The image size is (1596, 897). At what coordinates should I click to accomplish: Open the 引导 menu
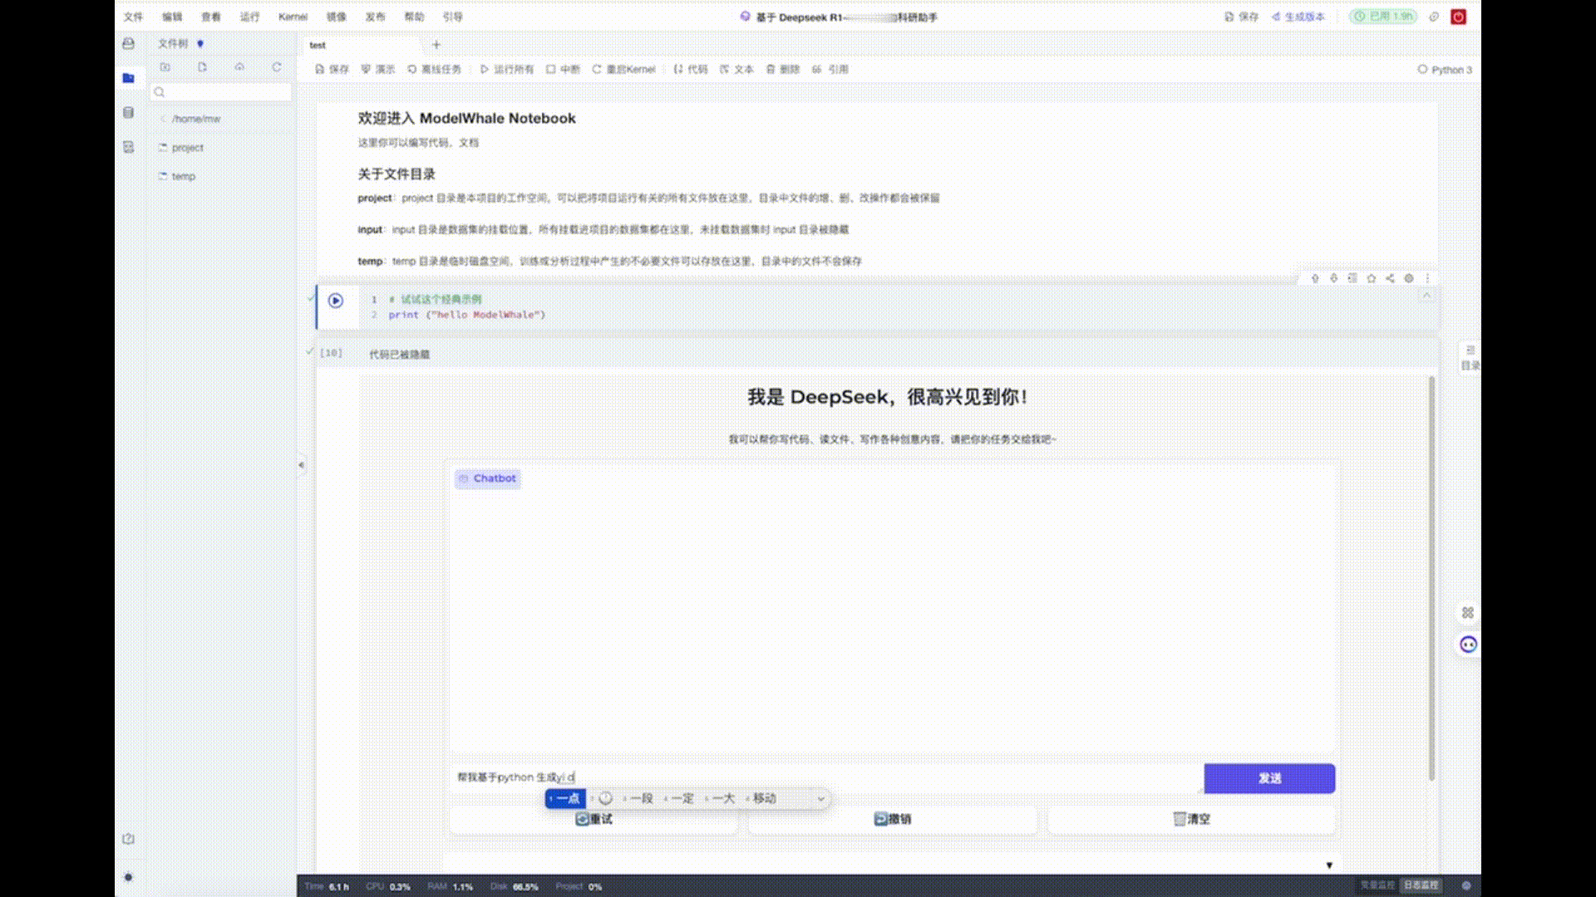click(452, 17)
